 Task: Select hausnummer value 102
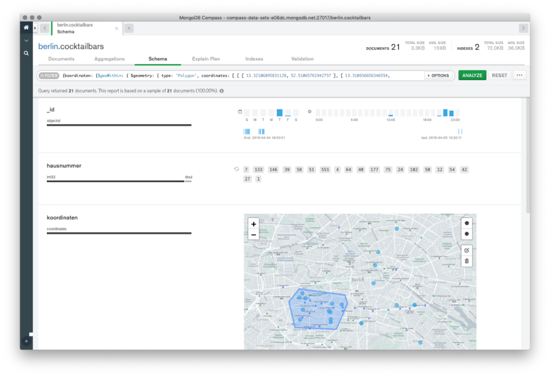414,170
